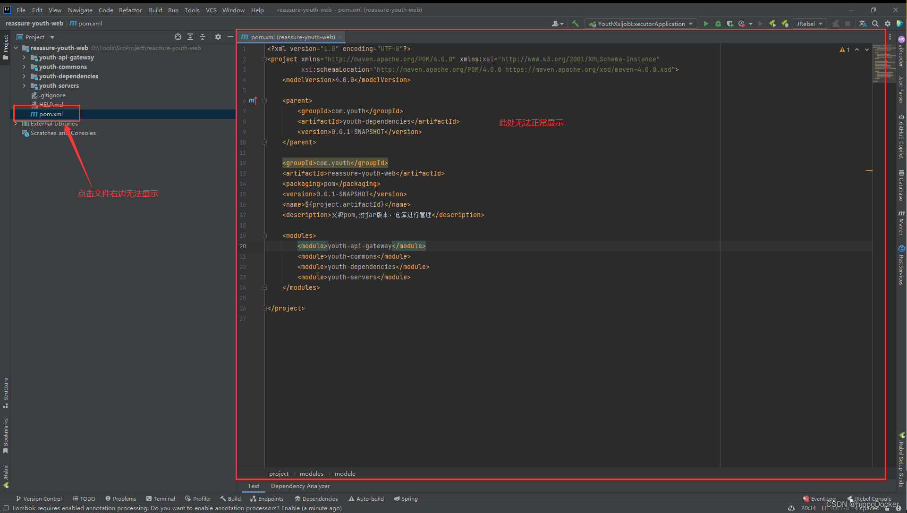Viewport: 907px width, 513px height.
Task: Click Enable link in Lombok notification
Action: 290,508
